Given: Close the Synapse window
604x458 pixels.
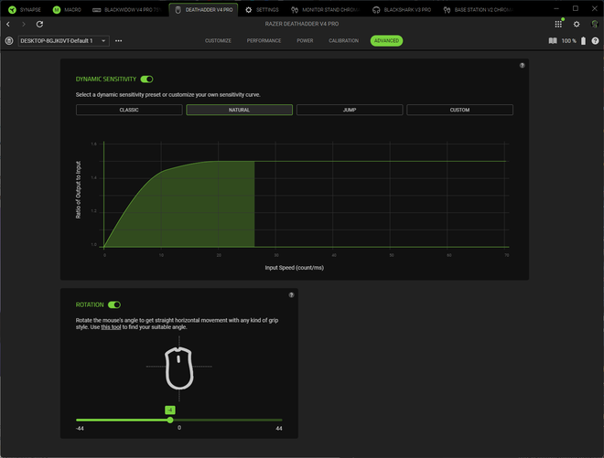Looking at the screenshot, I should 594,8.
